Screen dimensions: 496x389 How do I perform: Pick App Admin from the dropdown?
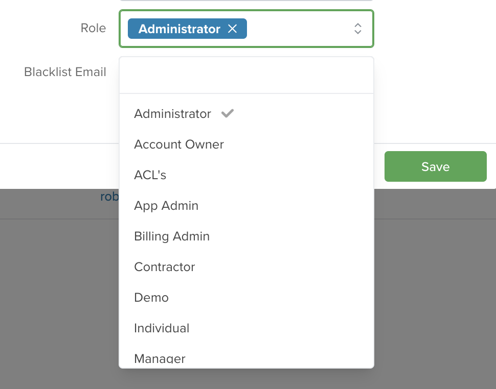246,206
